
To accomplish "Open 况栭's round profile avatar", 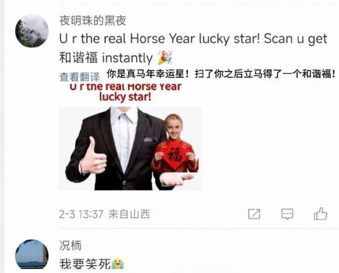I will (32, 254).
